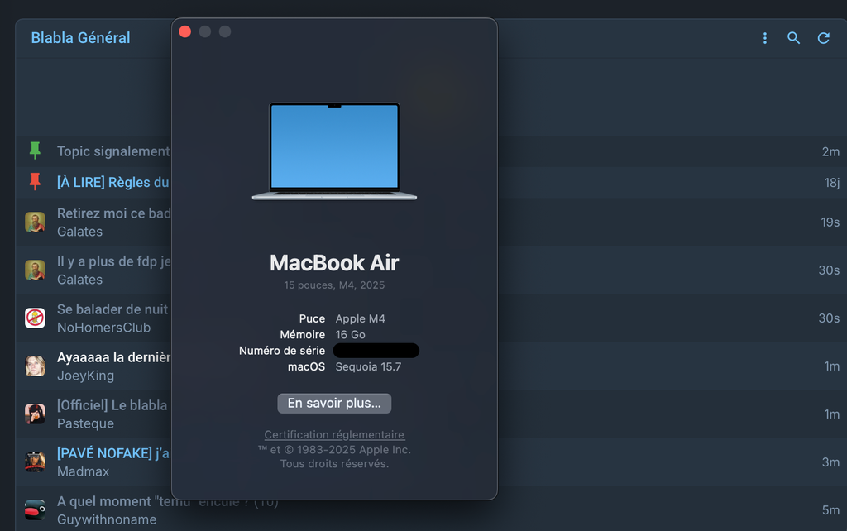Open the Blabla Général forum title
Viewport: 847px width, 531px height.
tap(80, 38)
